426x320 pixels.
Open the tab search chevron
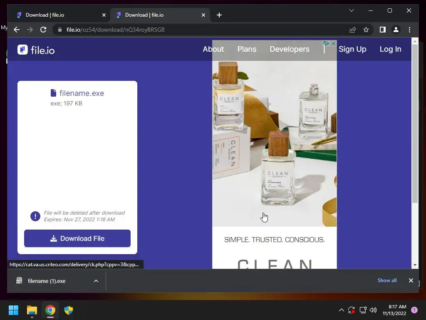[351, 10]
